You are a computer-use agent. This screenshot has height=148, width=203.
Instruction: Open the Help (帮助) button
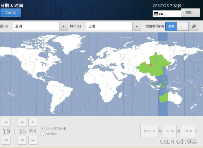tap(190, 13)
